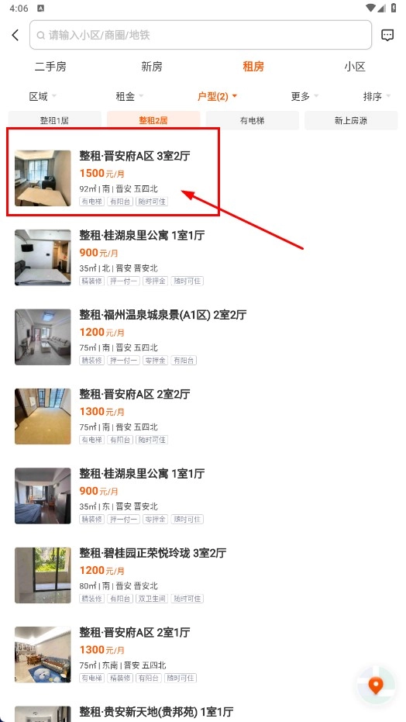Tap the orange map location button
Viewport: 406px width, 722px height.
tap(376, 686)
